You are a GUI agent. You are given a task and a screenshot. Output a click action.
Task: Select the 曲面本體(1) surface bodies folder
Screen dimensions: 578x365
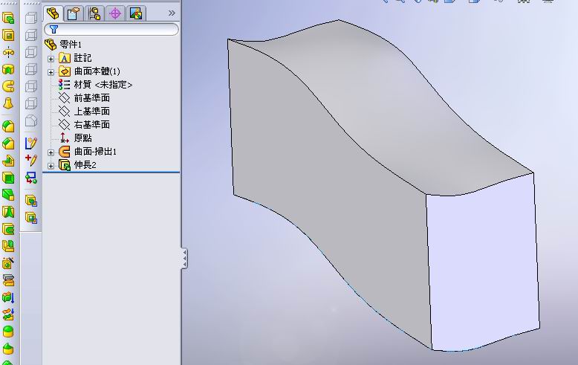pos(97,71)
